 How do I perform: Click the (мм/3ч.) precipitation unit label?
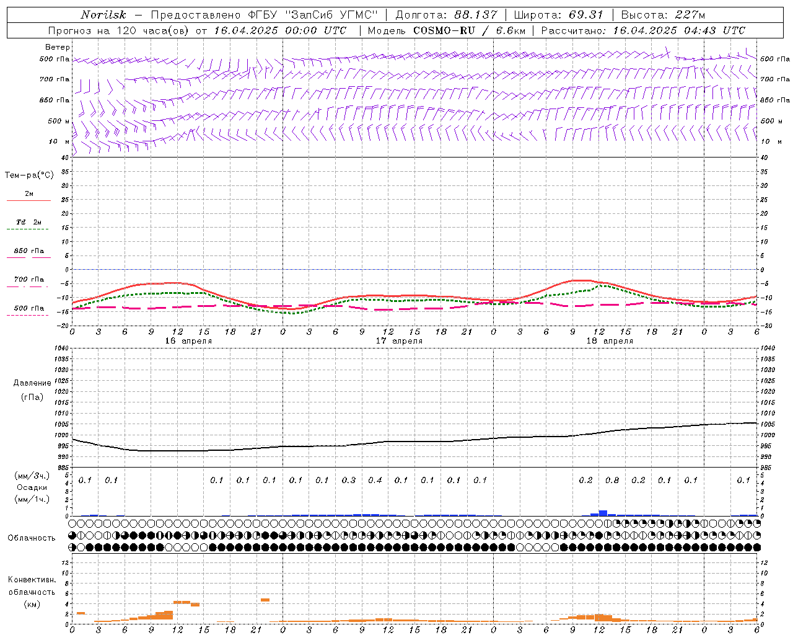coord(32,476)
